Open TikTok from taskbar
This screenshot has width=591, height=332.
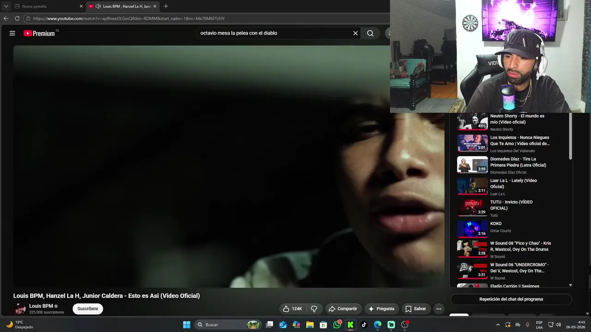(x=364, y=325)
